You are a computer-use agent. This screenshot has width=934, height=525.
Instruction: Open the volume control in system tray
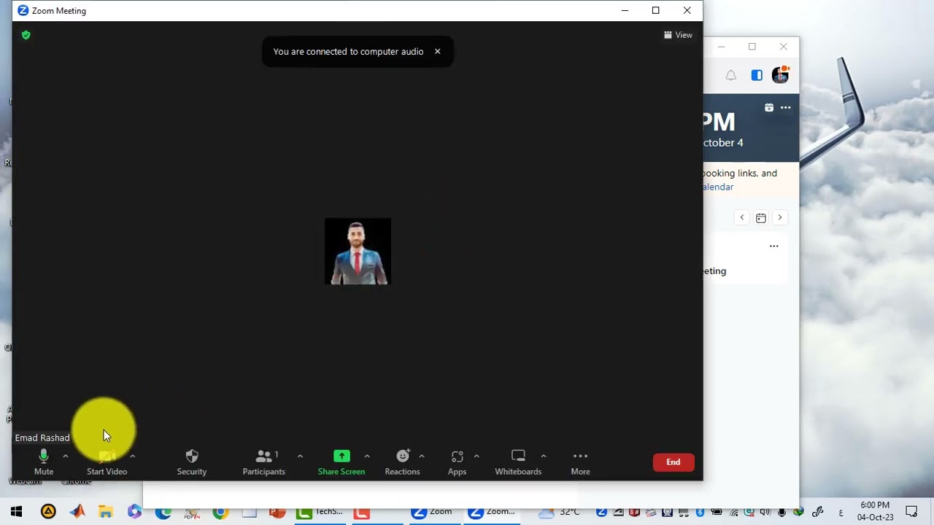[765, 512]
